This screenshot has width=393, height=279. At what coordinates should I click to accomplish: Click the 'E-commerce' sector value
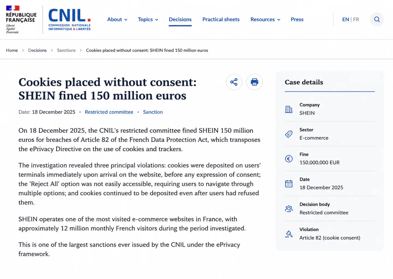click(314, 138)
